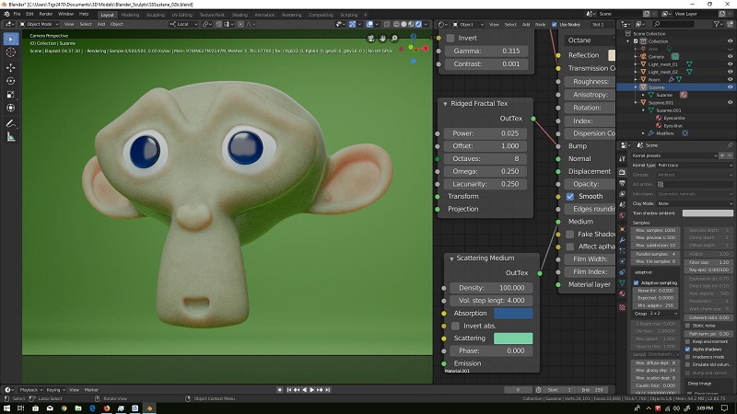This screenshot has height=414, width=737.
Task: Toggle Alpha shadows checkbox
Action: [687, 350]
